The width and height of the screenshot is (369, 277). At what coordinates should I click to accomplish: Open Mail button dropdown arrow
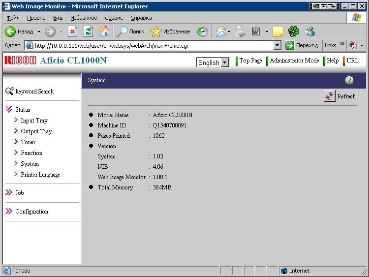point(229,31)
